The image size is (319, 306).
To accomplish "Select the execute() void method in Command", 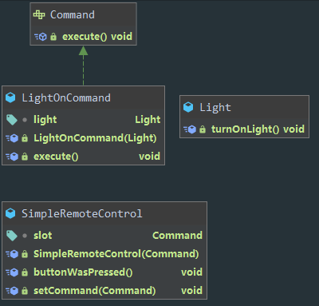I will [x=97, y=37].
